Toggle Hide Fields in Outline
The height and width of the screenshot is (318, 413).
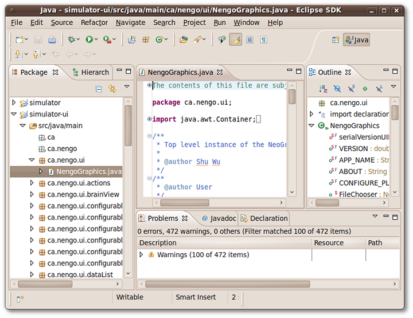337,89
